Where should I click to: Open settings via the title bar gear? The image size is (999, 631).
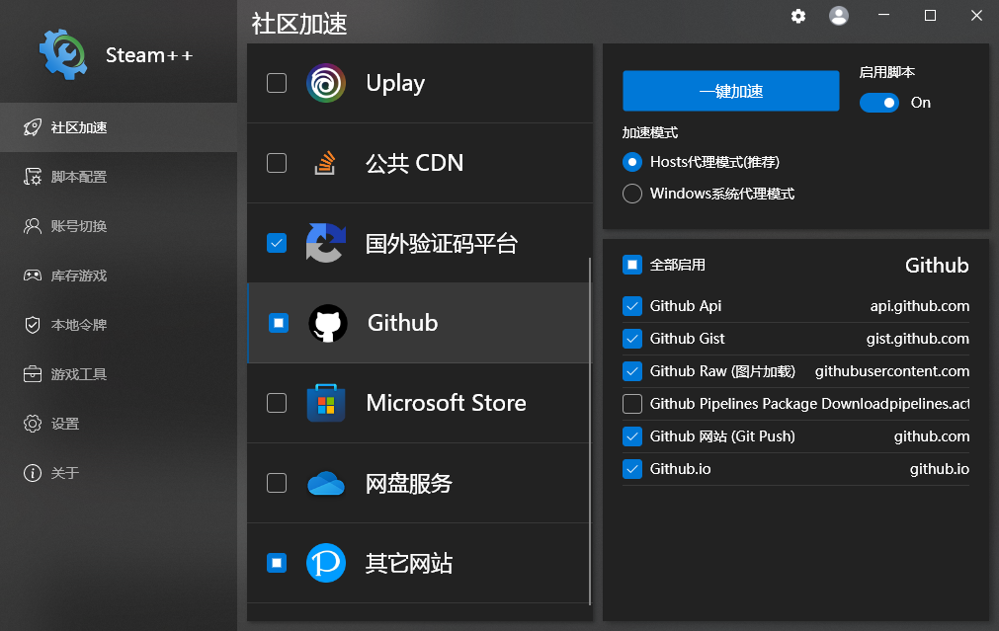(x=798, y=16)
